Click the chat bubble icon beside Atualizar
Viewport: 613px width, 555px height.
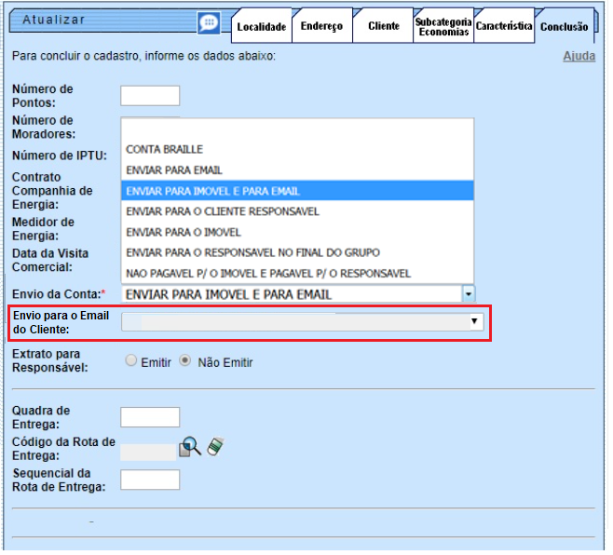click(210, 22)
